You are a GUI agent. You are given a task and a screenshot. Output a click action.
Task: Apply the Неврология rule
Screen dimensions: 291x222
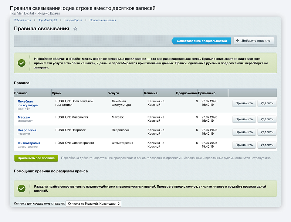(244, 132)
